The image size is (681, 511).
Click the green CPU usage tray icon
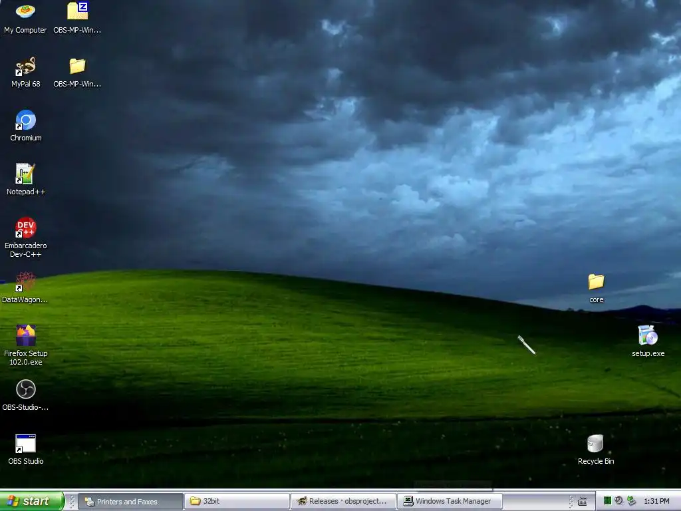point(608,501)
